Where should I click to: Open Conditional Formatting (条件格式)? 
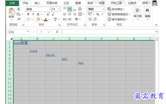[116, 9]
